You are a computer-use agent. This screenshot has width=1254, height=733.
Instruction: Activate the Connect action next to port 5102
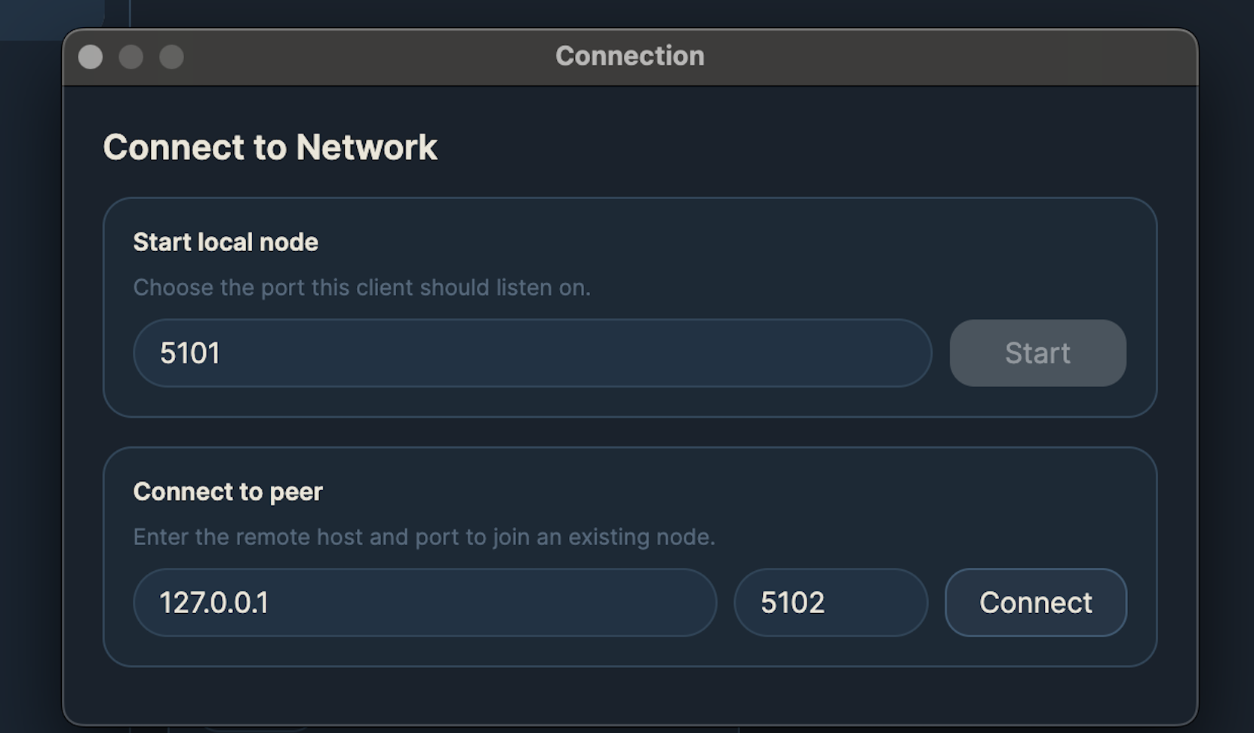pyautogui.click(x=1035, y=602)
